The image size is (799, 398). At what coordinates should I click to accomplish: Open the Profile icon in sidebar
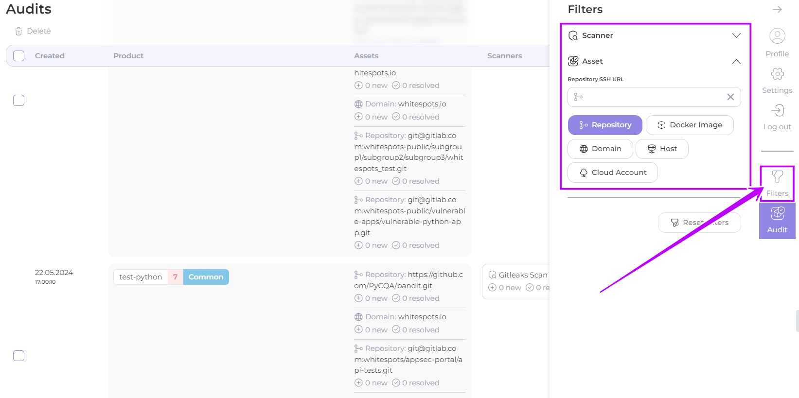777,36
